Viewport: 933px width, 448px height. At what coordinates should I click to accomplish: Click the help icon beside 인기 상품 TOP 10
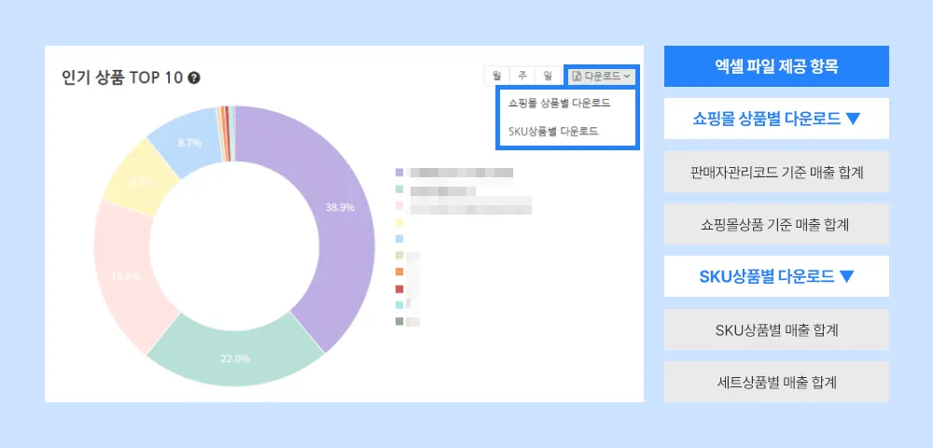(193, 77)
